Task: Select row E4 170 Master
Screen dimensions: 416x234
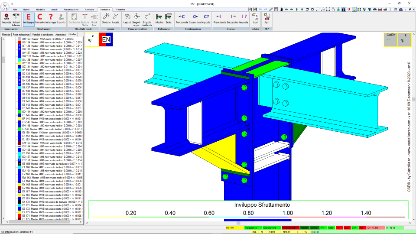Action: 52,202
